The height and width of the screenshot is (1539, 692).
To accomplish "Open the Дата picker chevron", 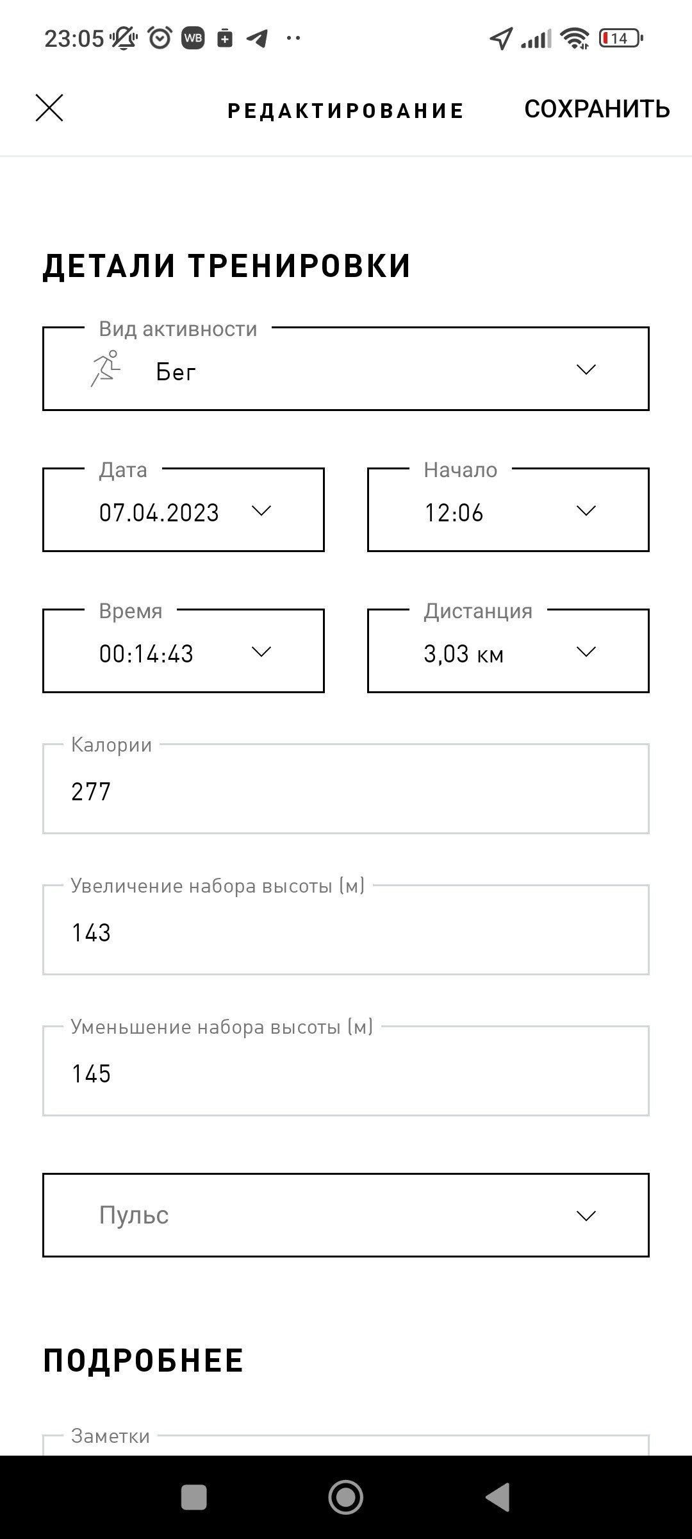I will point(261,510).
